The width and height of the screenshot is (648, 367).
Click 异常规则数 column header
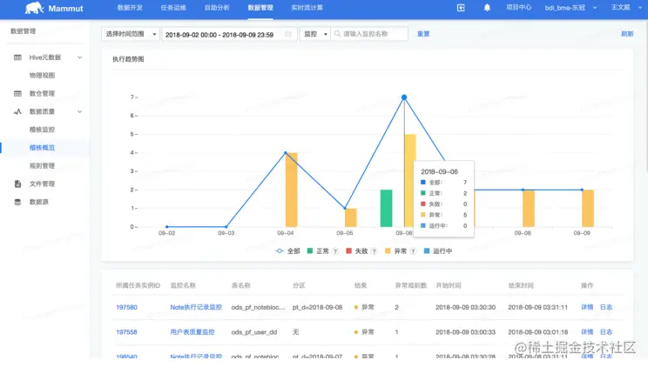pos(411,285)
